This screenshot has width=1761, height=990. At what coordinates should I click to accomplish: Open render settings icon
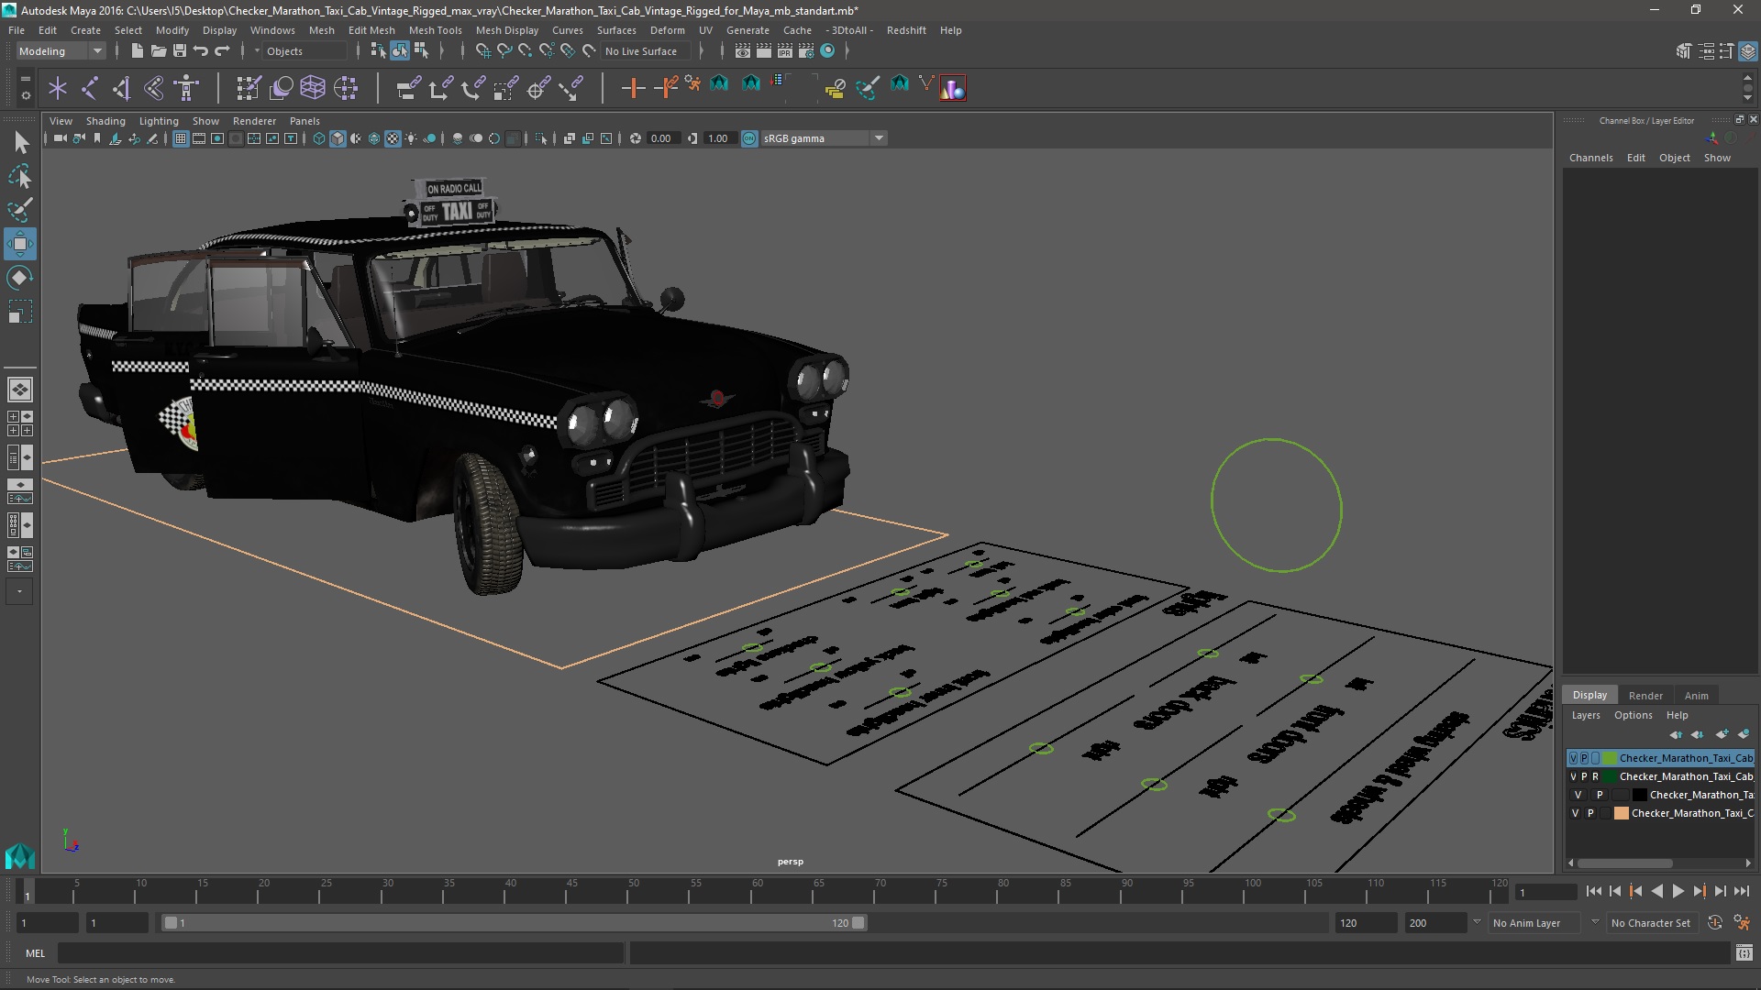[x=806, y=51]
